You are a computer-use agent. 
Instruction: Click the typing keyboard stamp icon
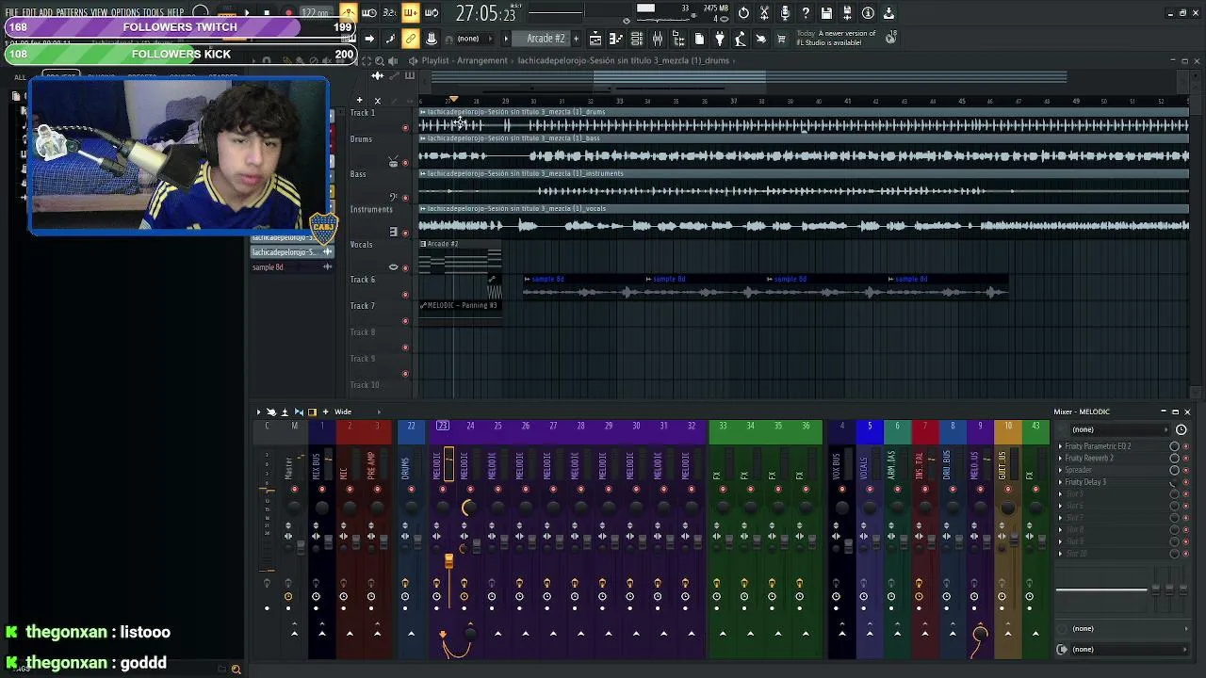coord(432,39)
